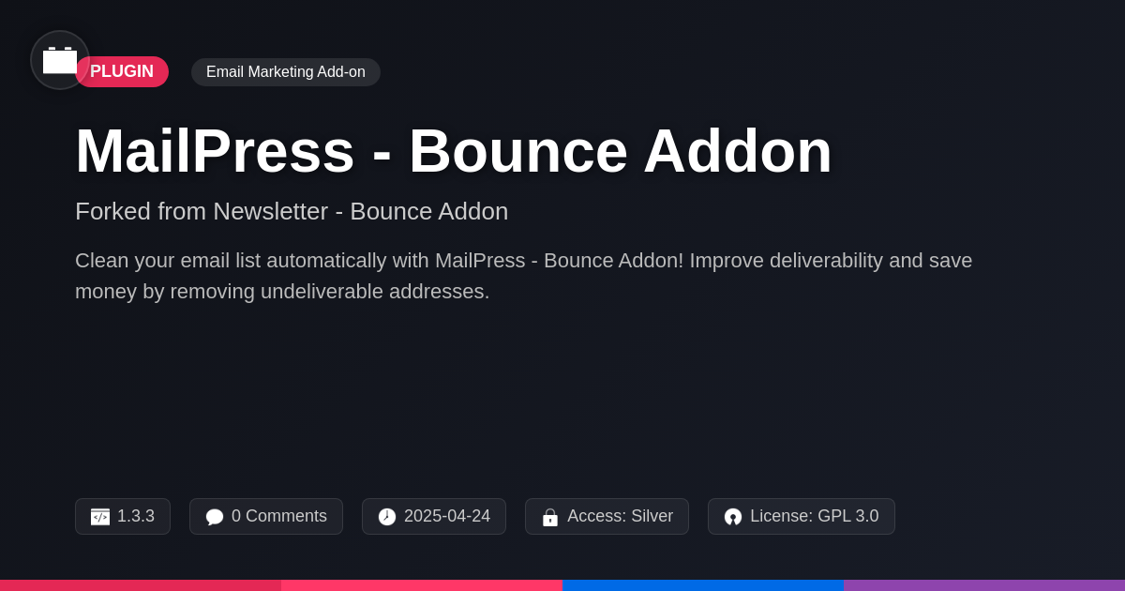
Task: Click the Access: Silver badge
Action: 607,516
